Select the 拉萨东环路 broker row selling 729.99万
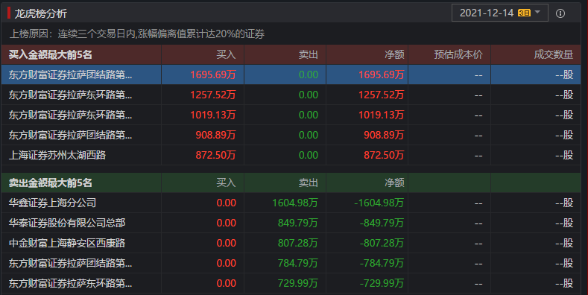Viewport: 588px width, 295px height. point(291,283)
